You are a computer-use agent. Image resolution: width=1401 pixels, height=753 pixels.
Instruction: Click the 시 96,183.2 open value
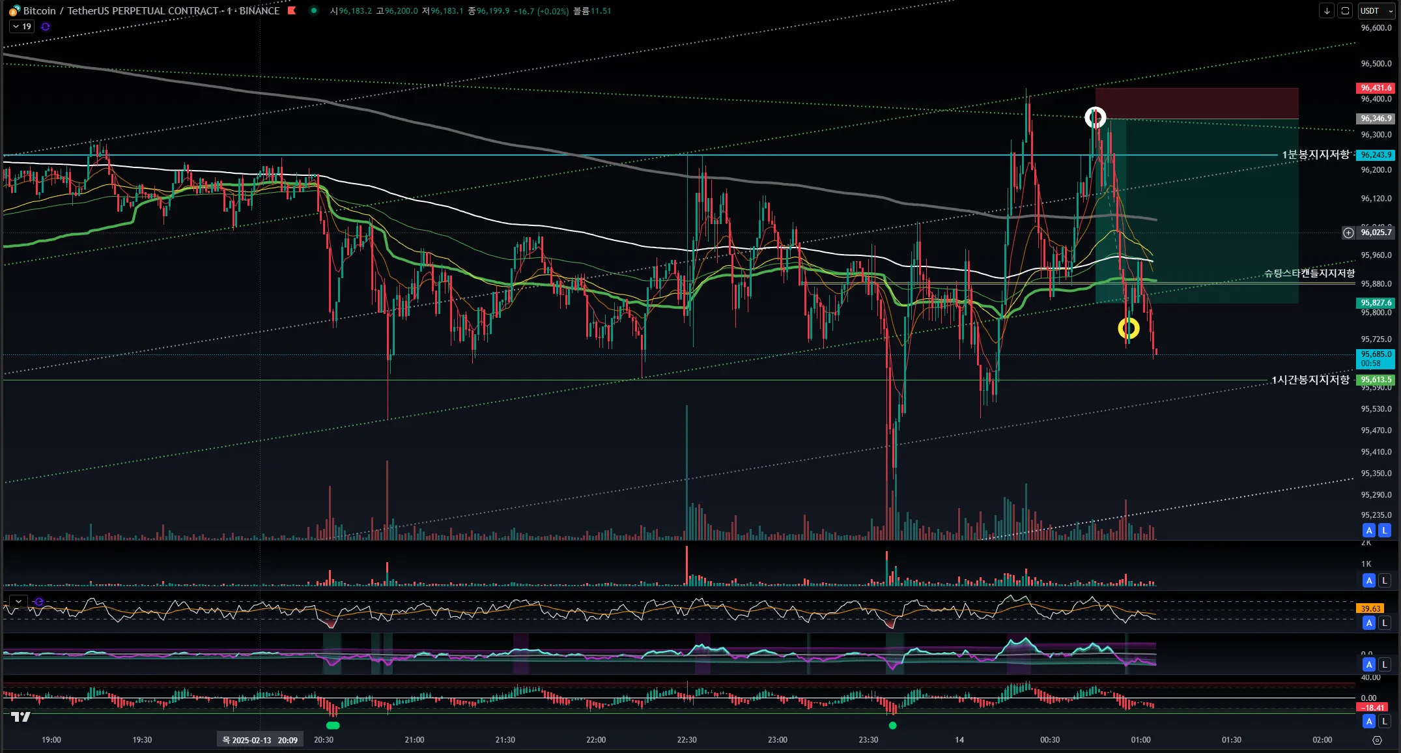click(x=351, y=11)
